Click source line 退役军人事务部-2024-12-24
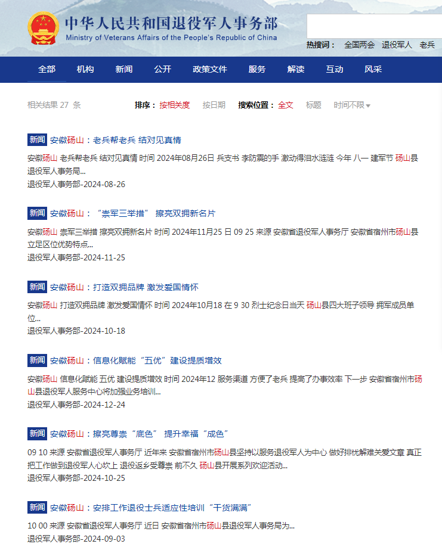 pyautogui.click(x=76, y=405)
